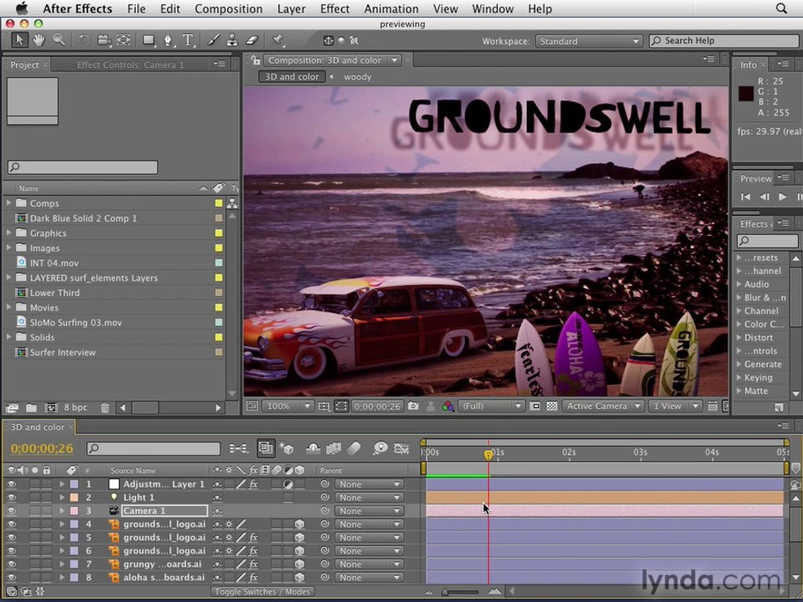Select the Rectangle shape tool
The image size is (803, 602).
[149, 40]
